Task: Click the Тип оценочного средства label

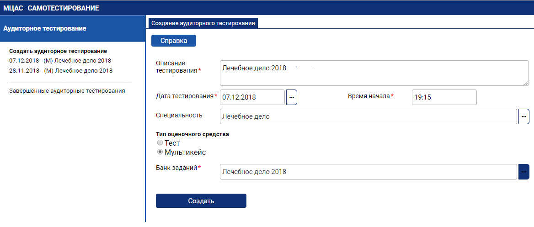Action: pos(192,134)
